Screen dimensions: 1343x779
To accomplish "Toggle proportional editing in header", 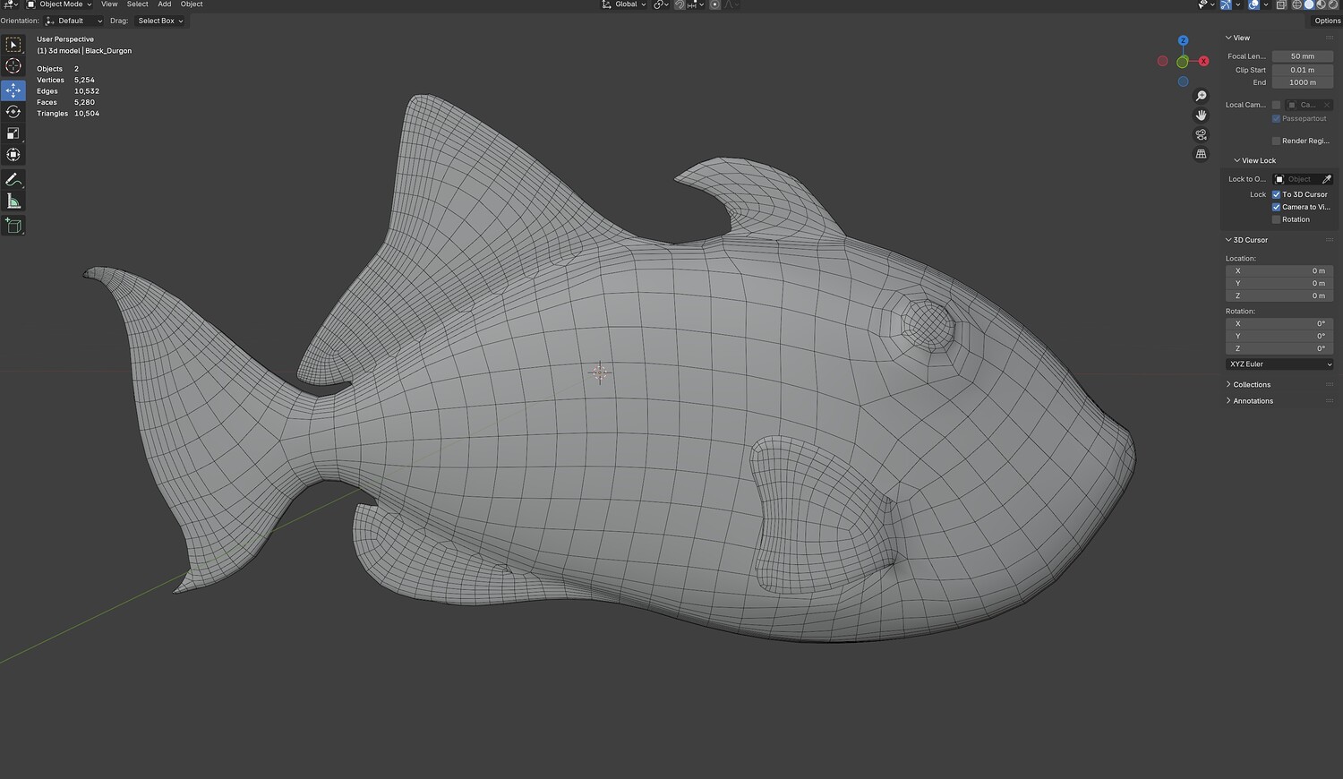I will click(x=714, y=4).
